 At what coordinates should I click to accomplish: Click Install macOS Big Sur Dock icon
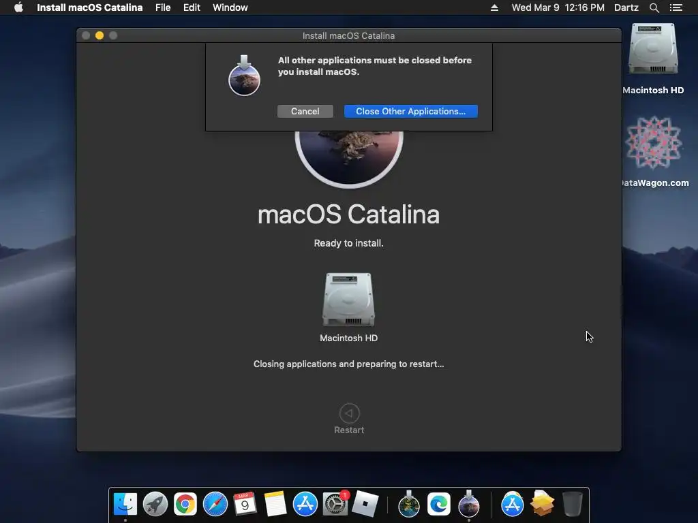(x=409, y=504)
